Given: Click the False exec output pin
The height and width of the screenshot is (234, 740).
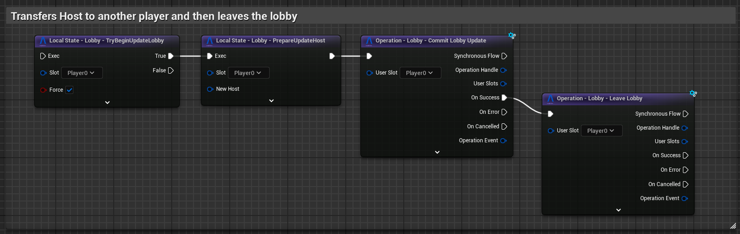Looking at the screenshot, I should (x=171, y=70).
